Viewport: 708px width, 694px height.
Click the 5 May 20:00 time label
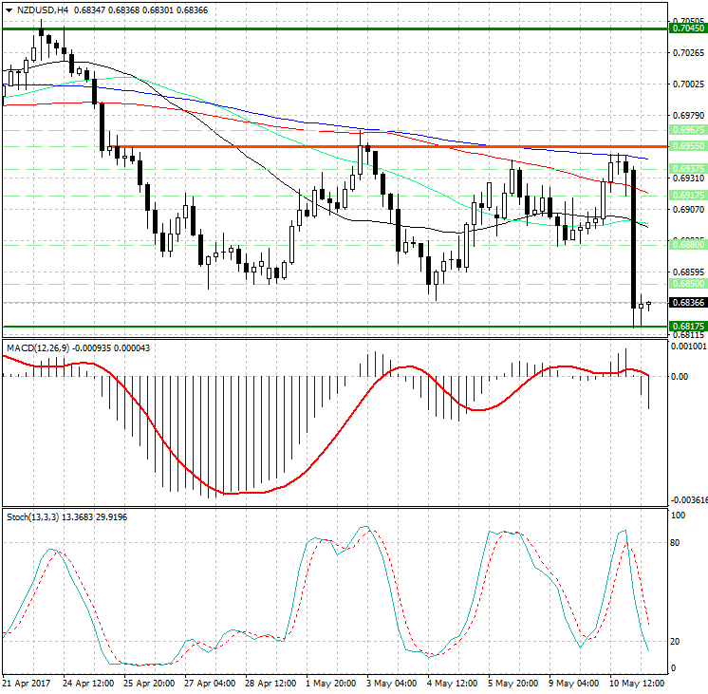515,683
